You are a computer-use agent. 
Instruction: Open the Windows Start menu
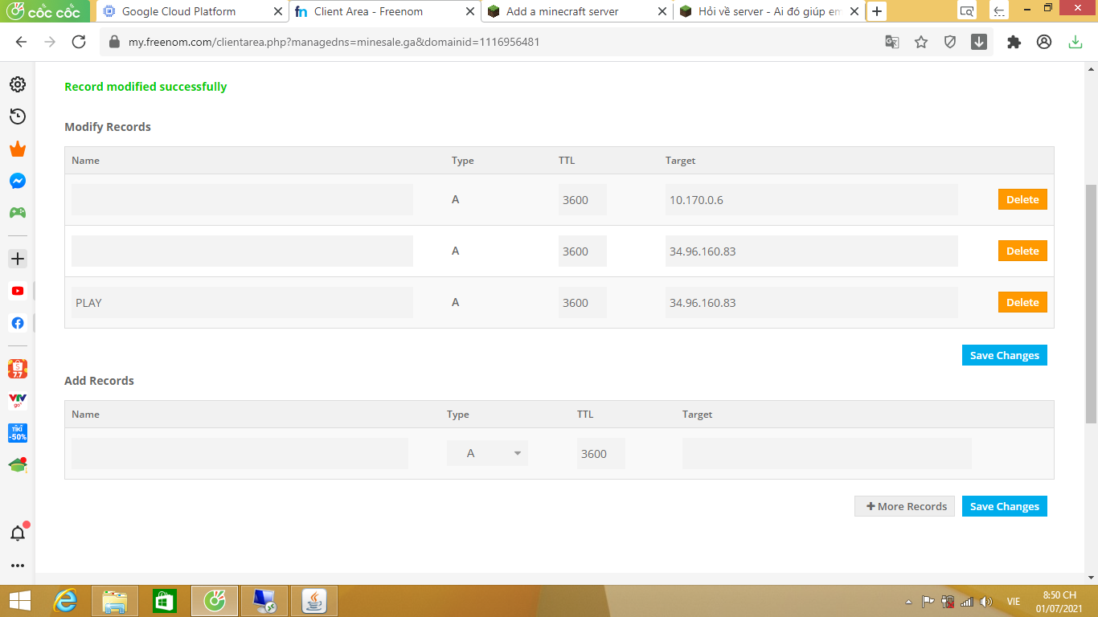(19, 601)
